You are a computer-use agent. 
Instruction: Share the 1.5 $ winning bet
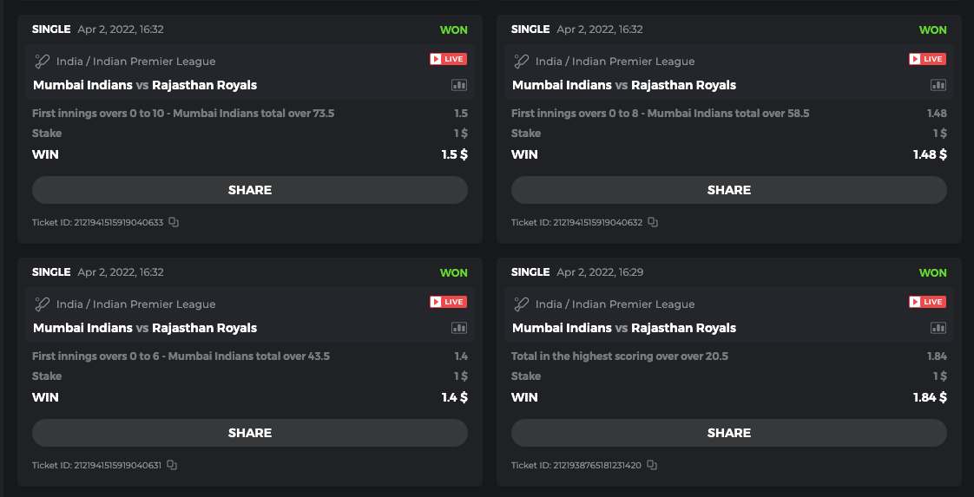click(x=250, y=190)
